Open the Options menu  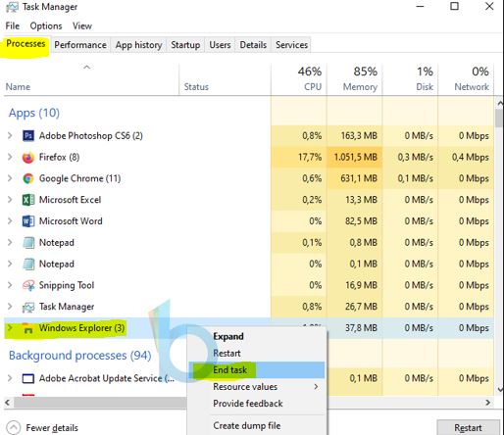(x=46, y=25)
